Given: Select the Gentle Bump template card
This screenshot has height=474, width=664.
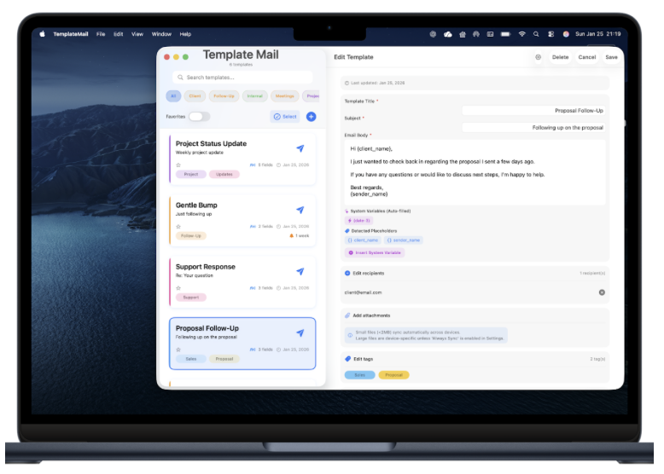Looking at the screenshot, I should [x=242, y=220].
